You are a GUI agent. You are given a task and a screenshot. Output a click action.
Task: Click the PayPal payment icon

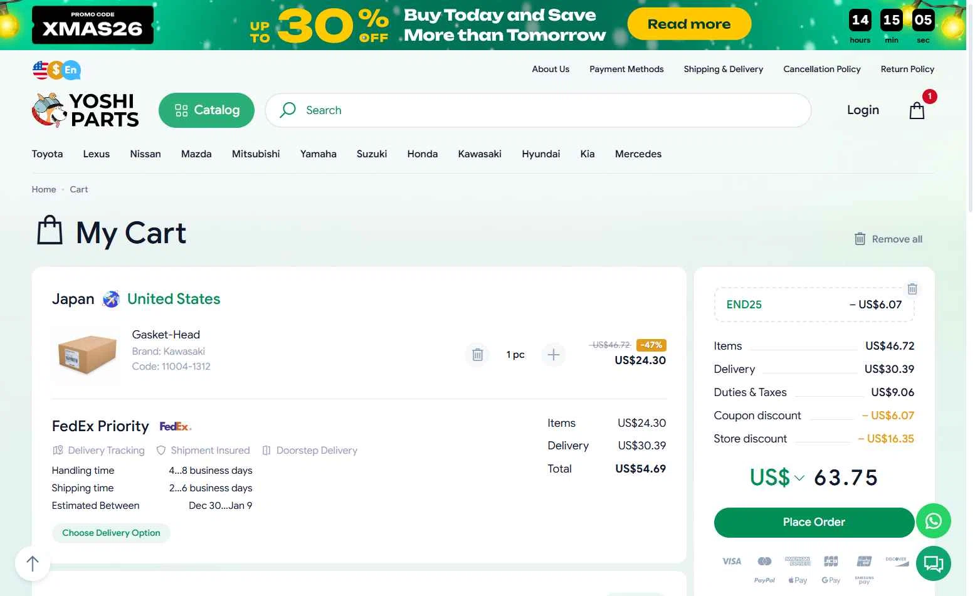pyautogui.click(x=764, y=580)
